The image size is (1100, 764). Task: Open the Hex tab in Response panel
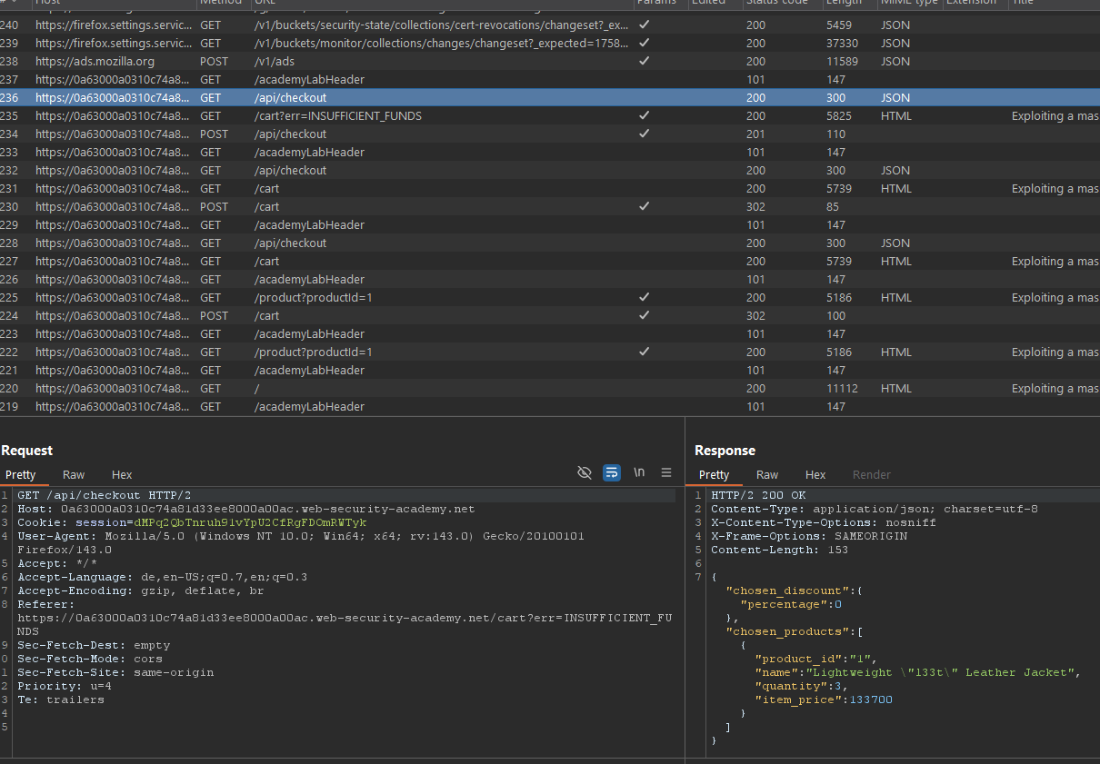pos(815,475)
